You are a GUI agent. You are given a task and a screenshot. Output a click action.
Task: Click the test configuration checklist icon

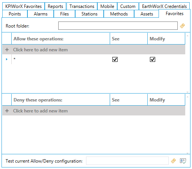pos(183,161)
